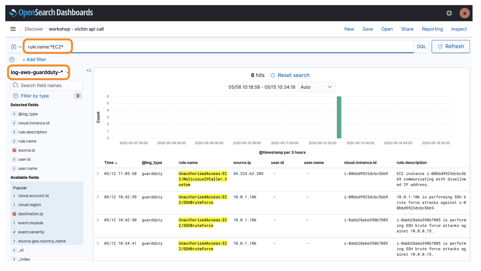
Task: Click the user.name column header
Action: pos(314,163)
